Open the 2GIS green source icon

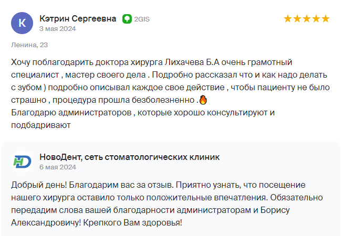(127, 19)
